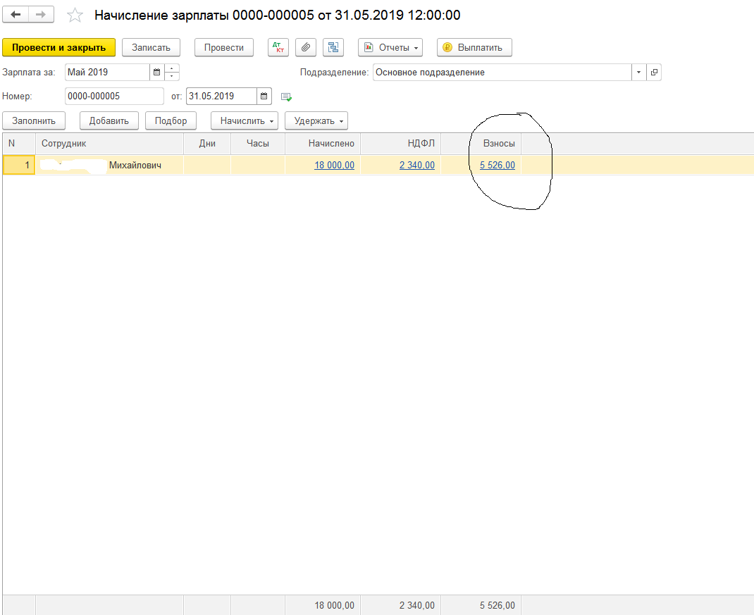The image size is (754, 615).
Task: Open the document structure icon
Action: pyautogui.click(x=333, y=47)
